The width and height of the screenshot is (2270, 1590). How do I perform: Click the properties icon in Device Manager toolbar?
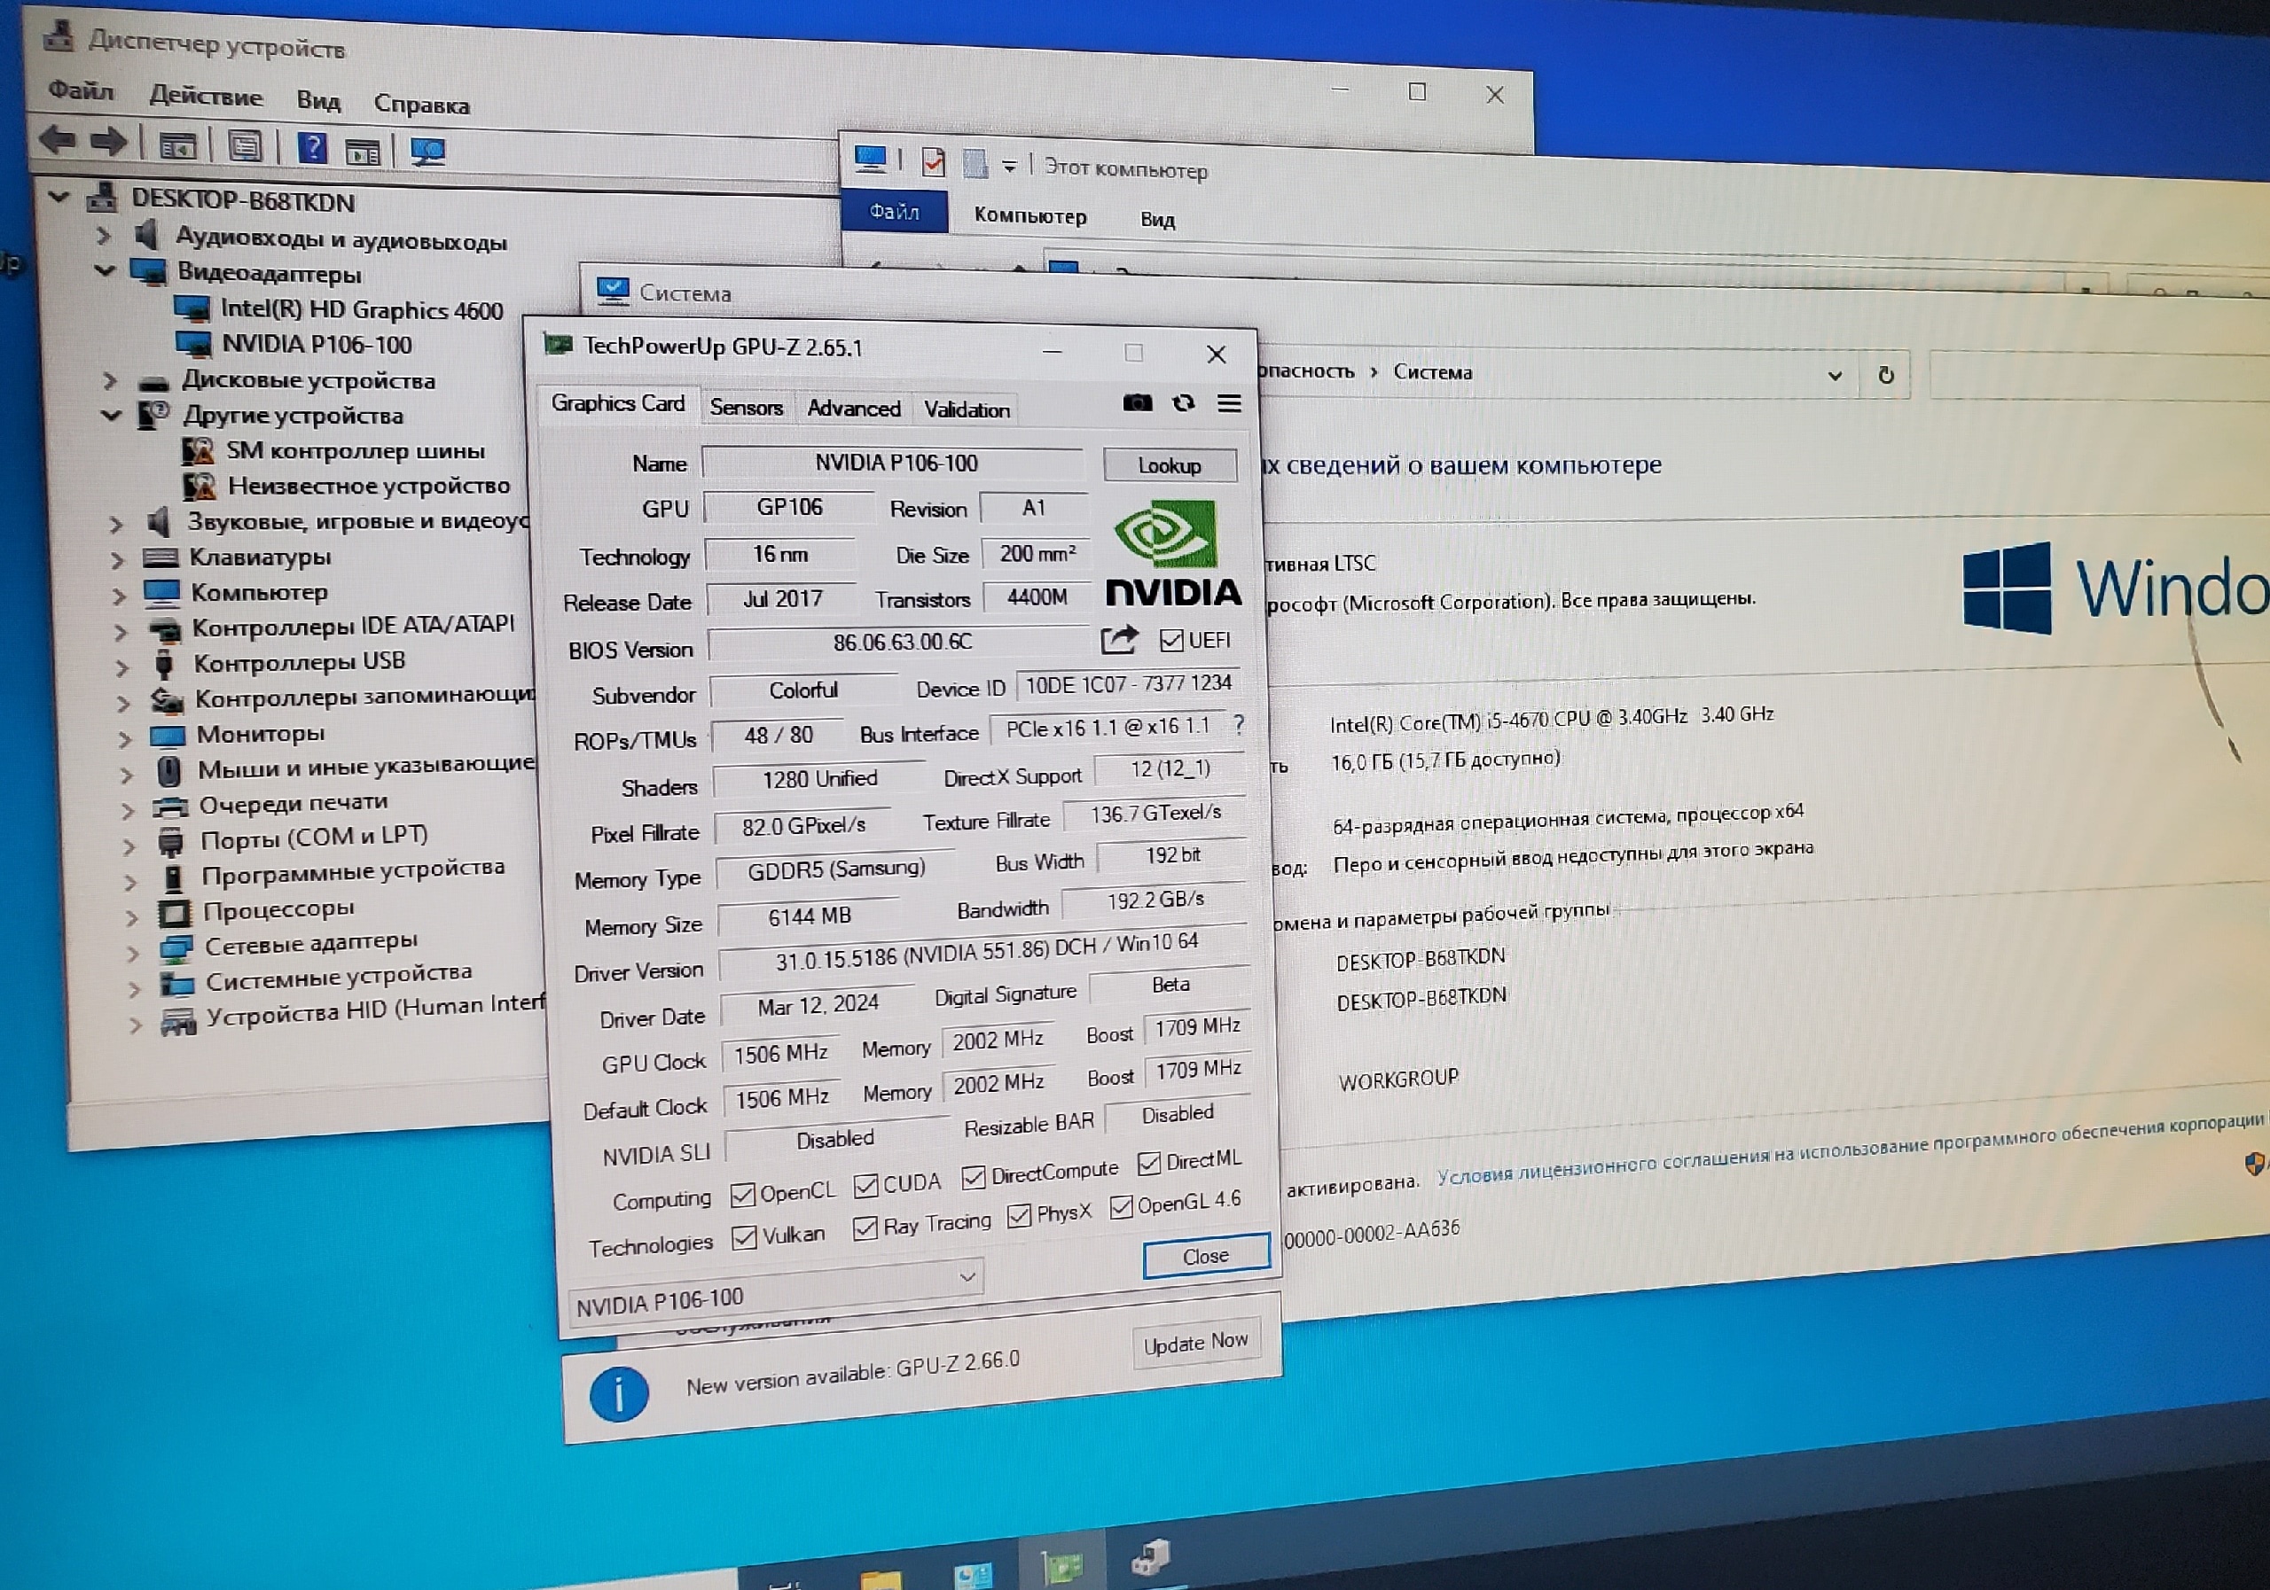click(244, 146)
